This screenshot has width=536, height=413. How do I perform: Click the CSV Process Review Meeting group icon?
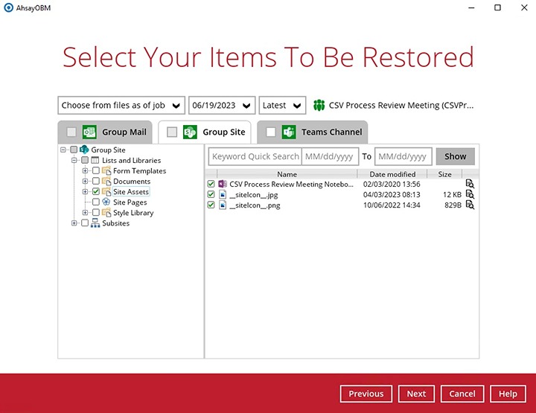(319, 105)
